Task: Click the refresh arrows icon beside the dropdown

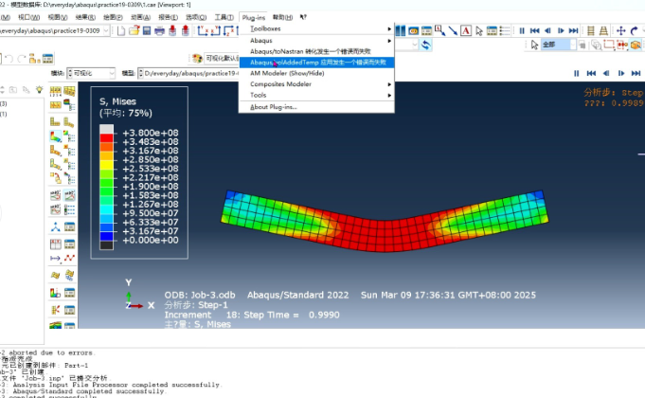Action: tap(425, 45)
